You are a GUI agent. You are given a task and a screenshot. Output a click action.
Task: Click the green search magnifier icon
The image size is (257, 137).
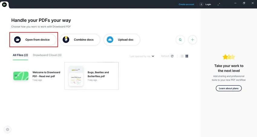[180, 40]
